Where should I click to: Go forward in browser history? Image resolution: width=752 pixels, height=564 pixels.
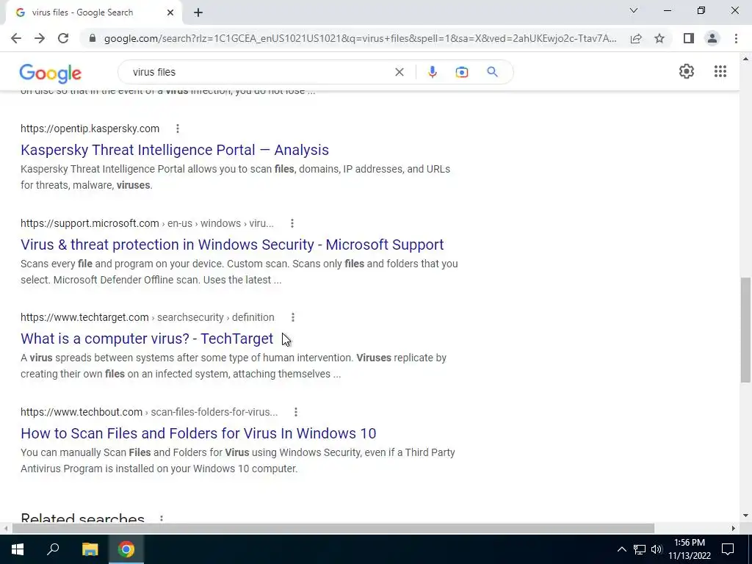[40, 38]
